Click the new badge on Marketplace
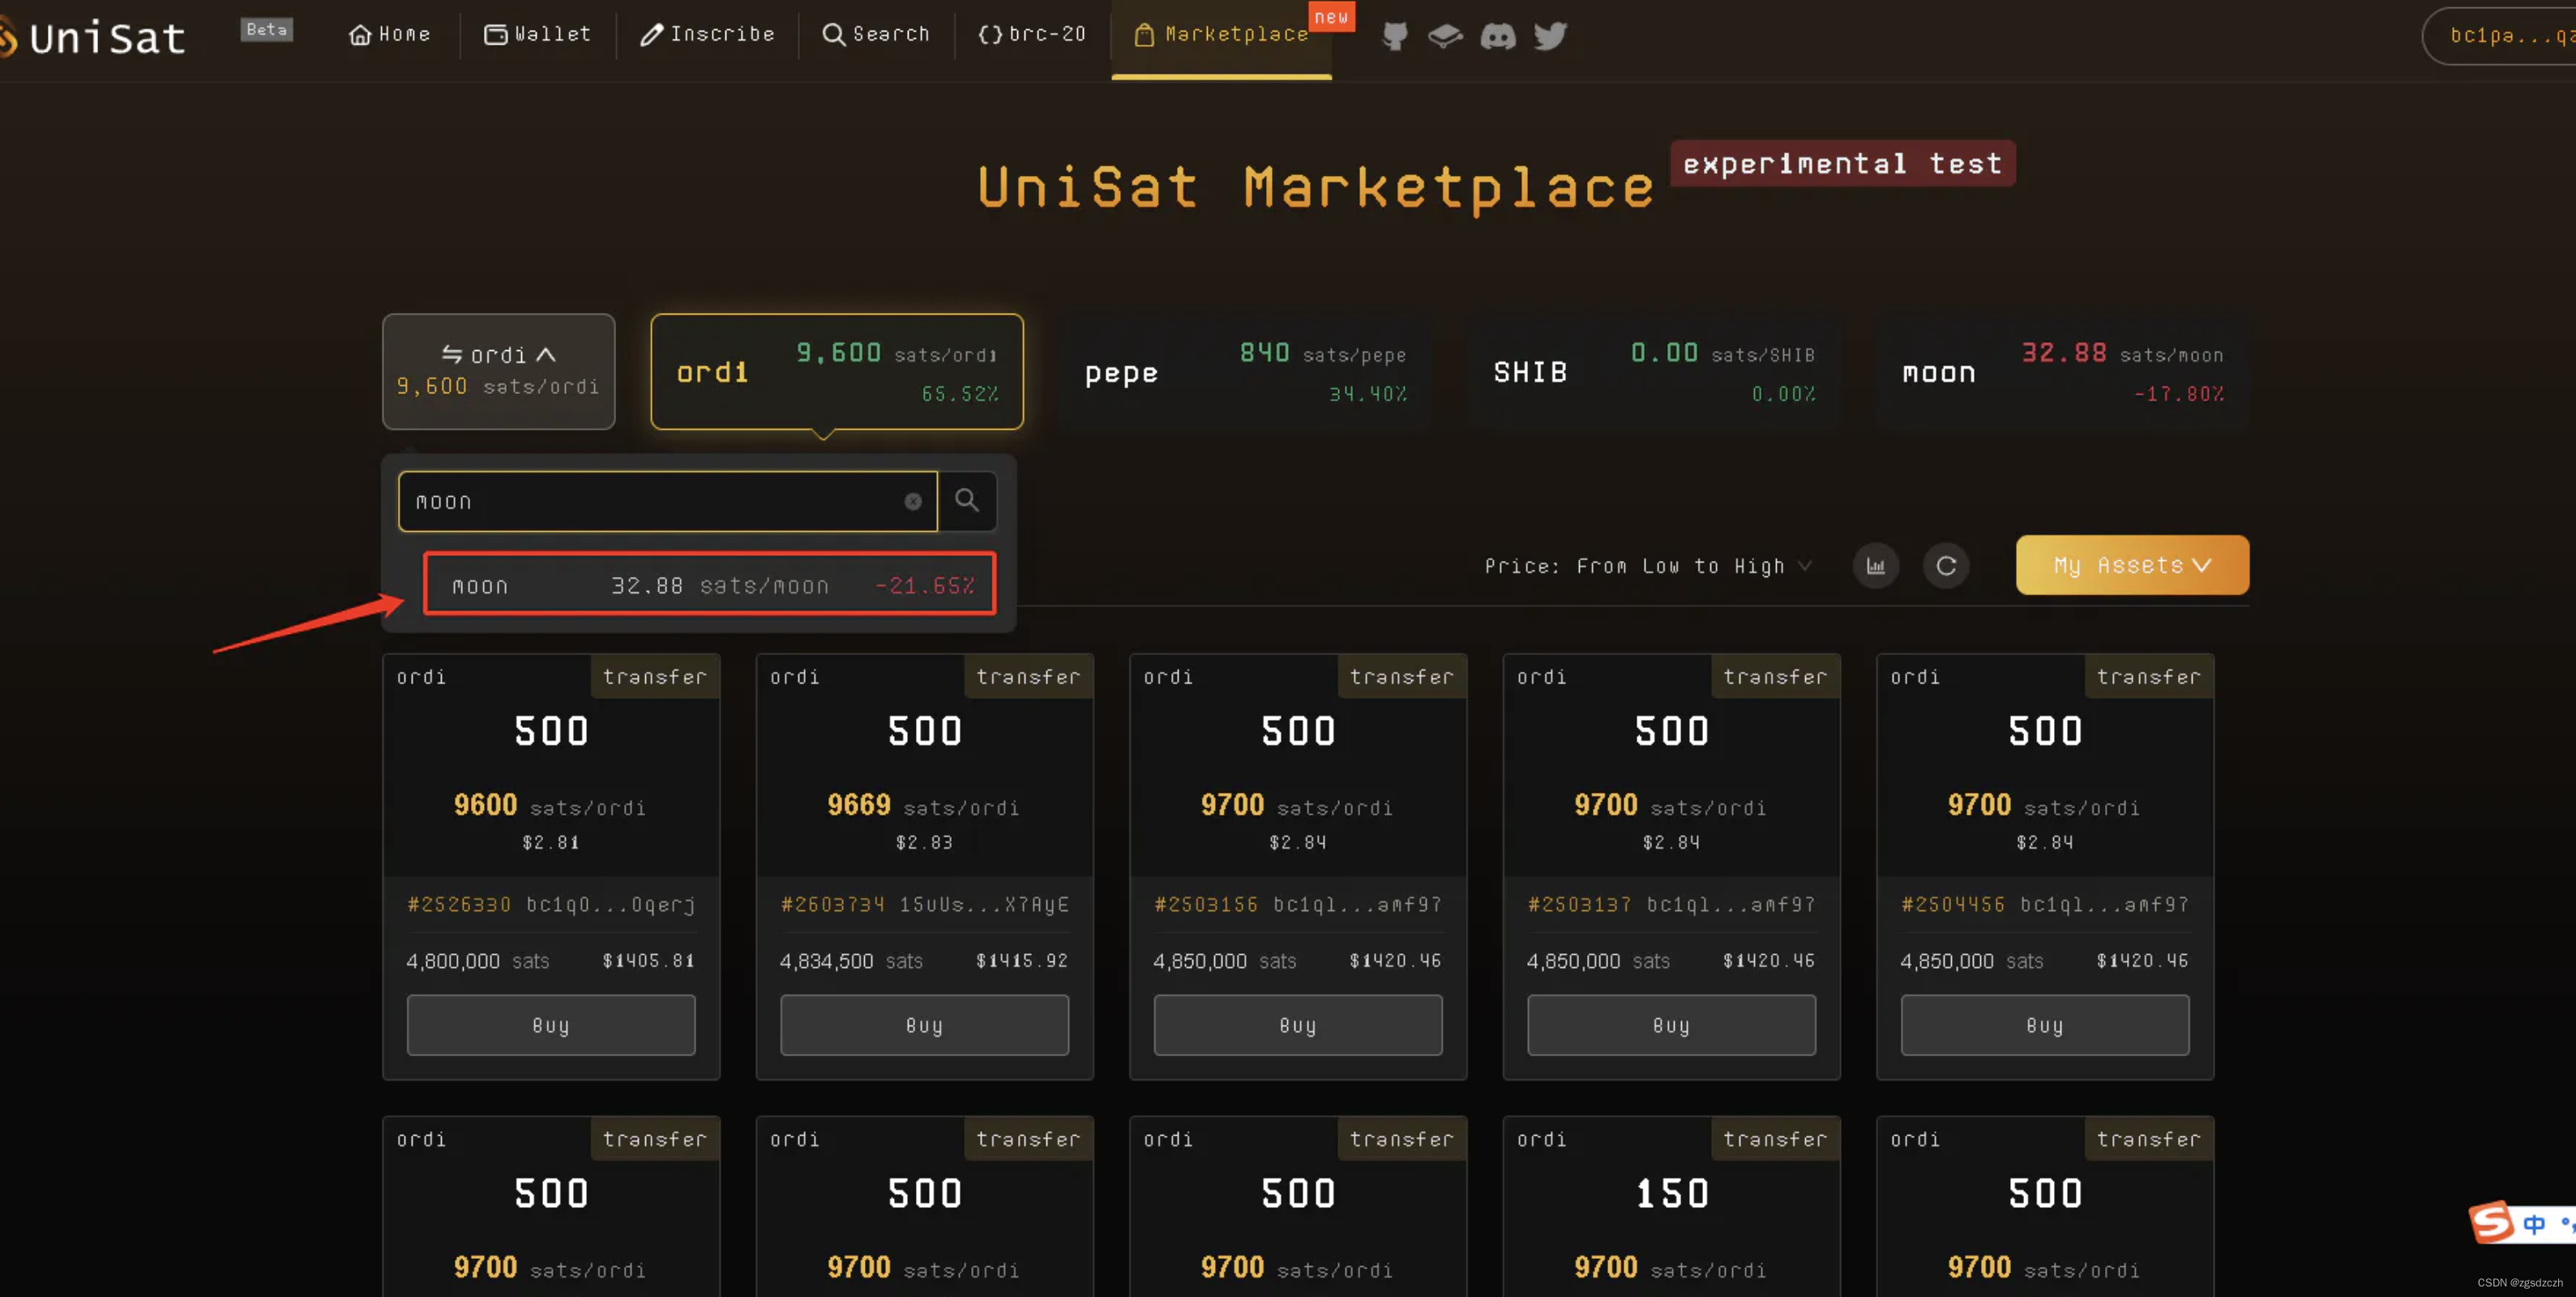The width and height of the screenshot is (2576, 1297). (1331, 16)
